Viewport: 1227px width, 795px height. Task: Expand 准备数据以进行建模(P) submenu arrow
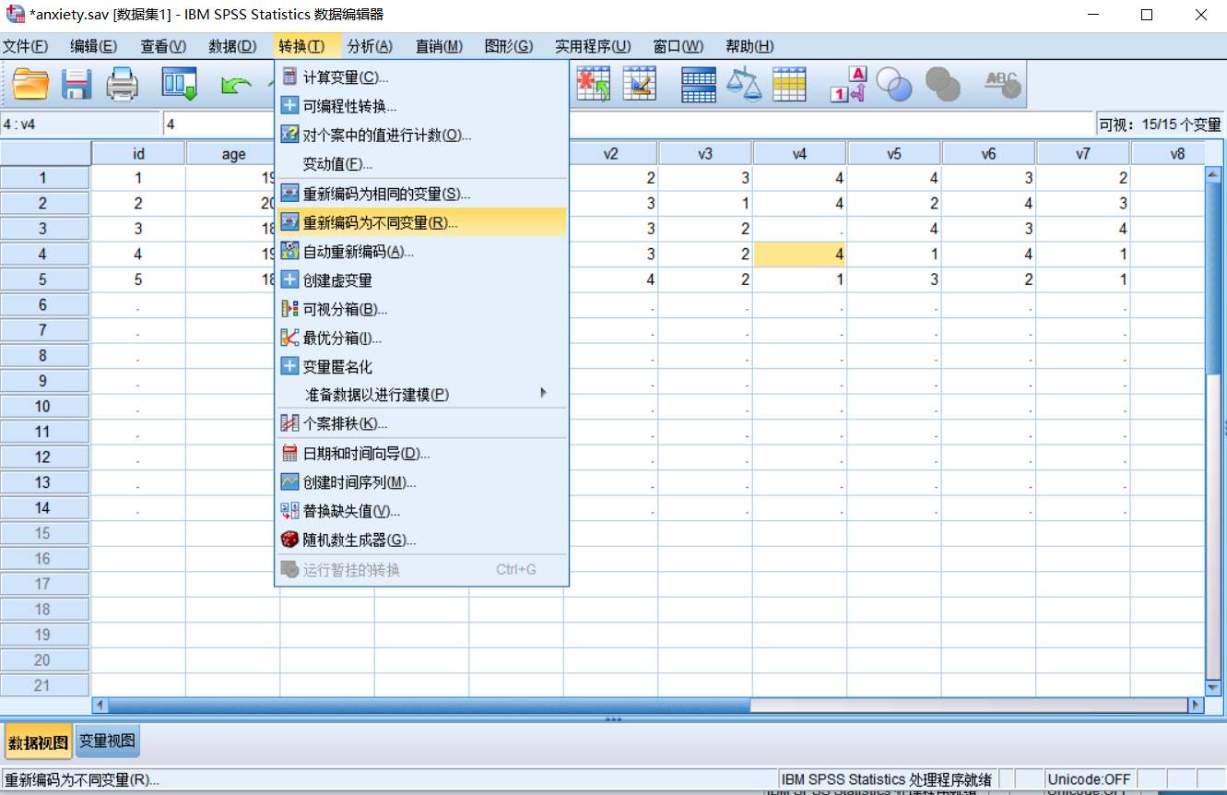544,394
